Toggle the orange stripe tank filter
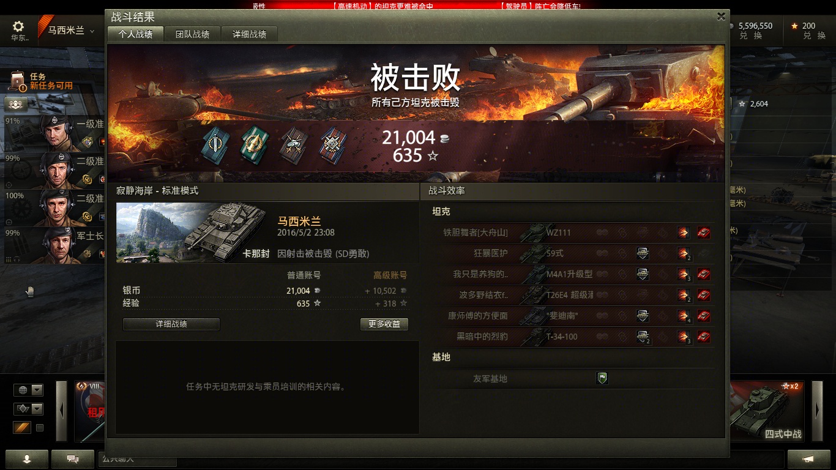This screenshot has width=836, height=470. point(22,428)
